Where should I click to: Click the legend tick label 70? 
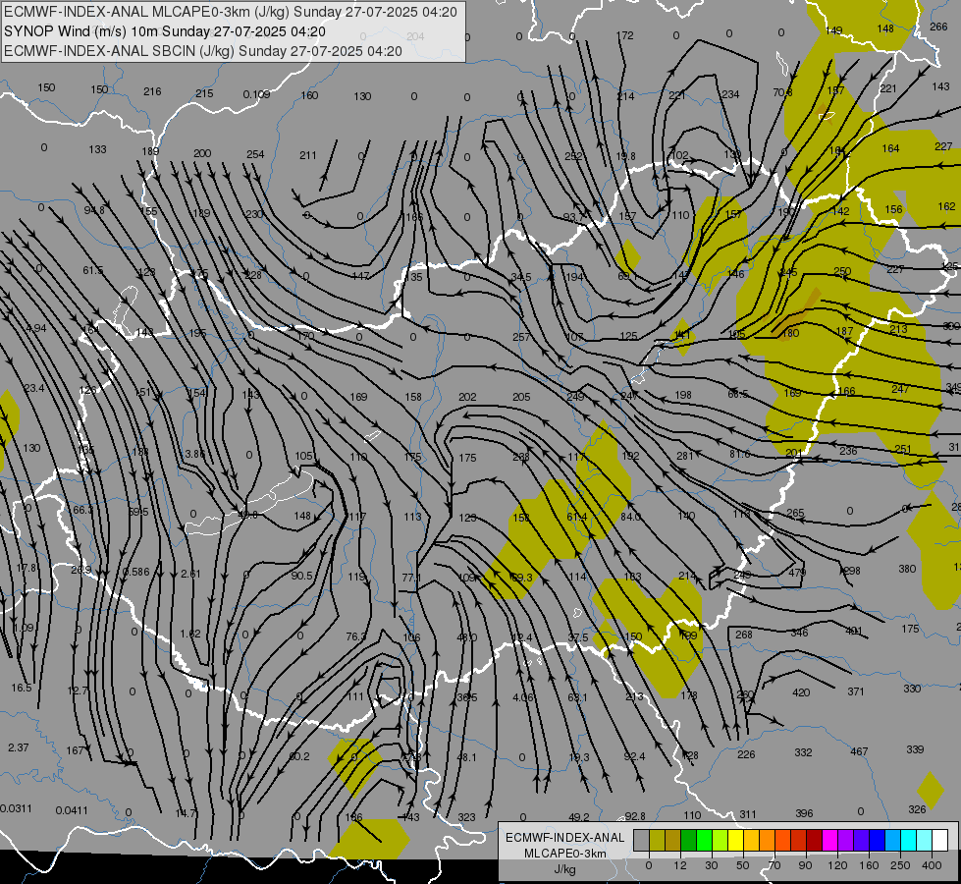pos(774,865)
